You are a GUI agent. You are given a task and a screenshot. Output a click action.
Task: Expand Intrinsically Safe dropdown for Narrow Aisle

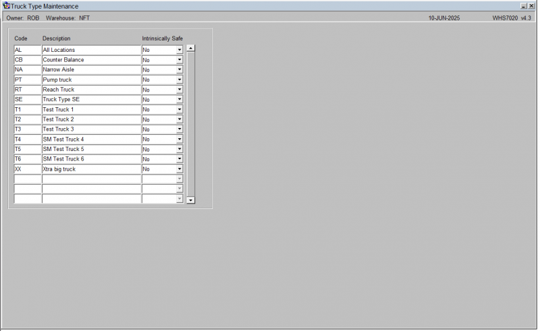pos(180,70)
